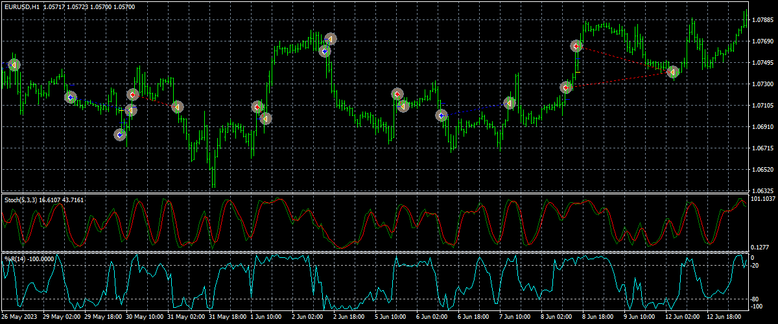778x324 pixels.
Task: Select blue buy marker near 6 Jun 02:00
Action: pos(442,115)
